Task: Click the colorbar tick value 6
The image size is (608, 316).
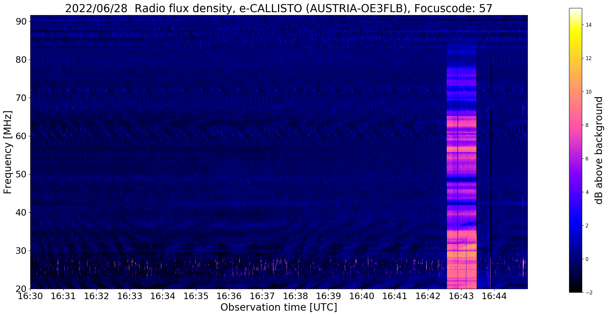Action: (x=587, y=159)
